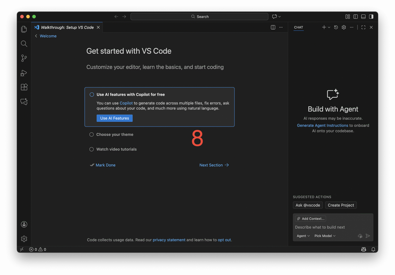Open Manage settings gear in the activity bar
The height and width of the screenshot is (275, 395).
click(24, 239)
